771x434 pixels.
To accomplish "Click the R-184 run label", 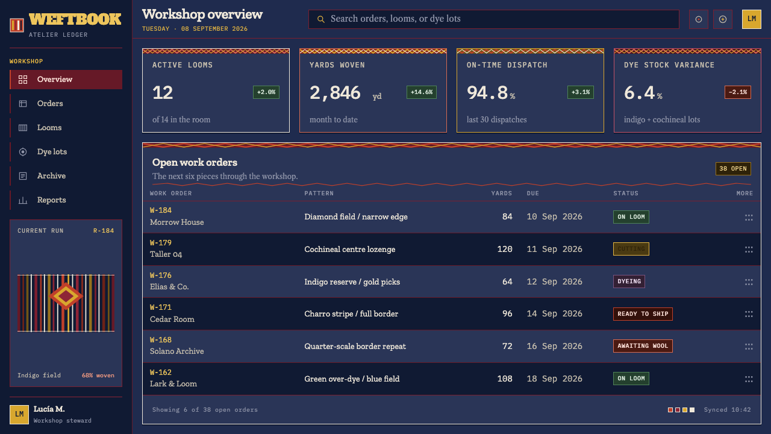I will coord(104,231).
